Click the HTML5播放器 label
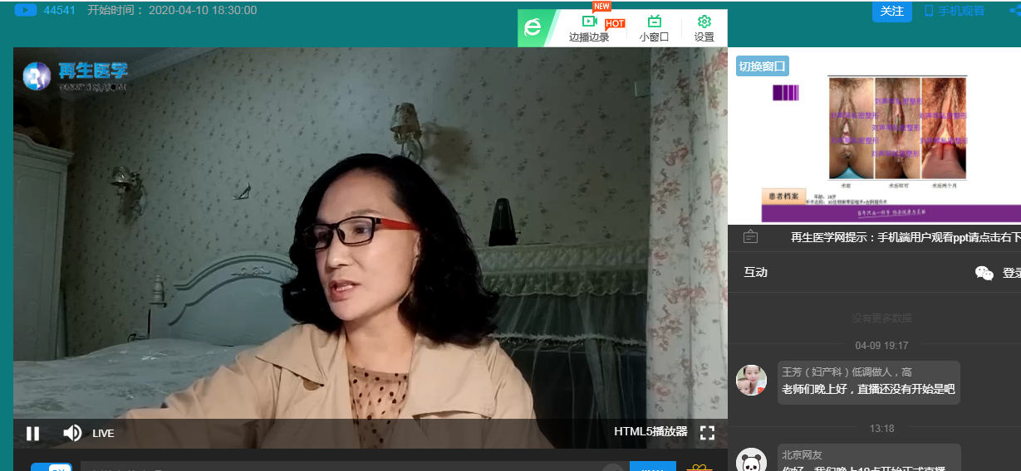1021x471 pixels. click(650, 432)
